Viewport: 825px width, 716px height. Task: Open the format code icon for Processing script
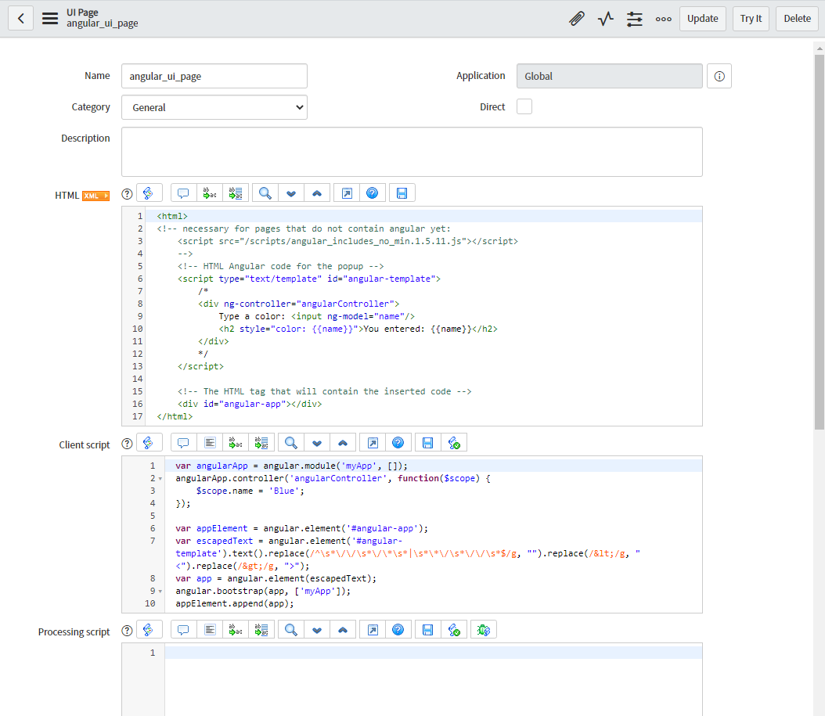pos(209,629)
